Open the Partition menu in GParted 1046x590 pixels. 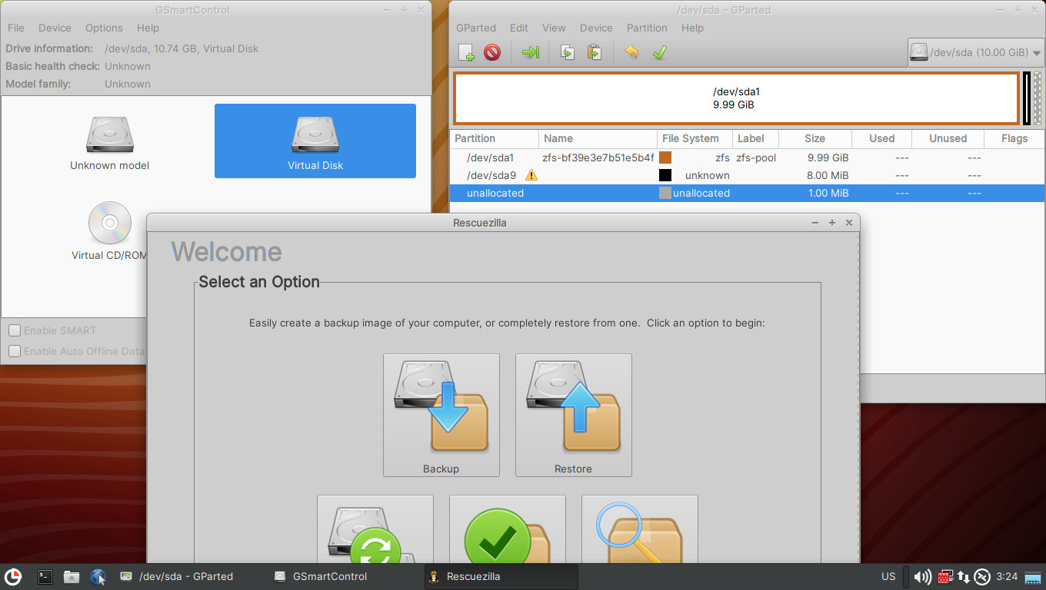pyautogui.click(x=646, y=28)
